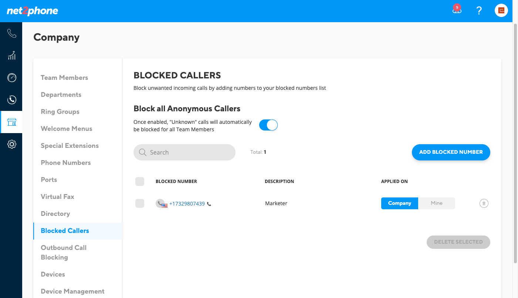This screenshot has width=518, height=298.
Task: Open the dashboard gauge icon in sidebar
Action: tap(11, 78)
